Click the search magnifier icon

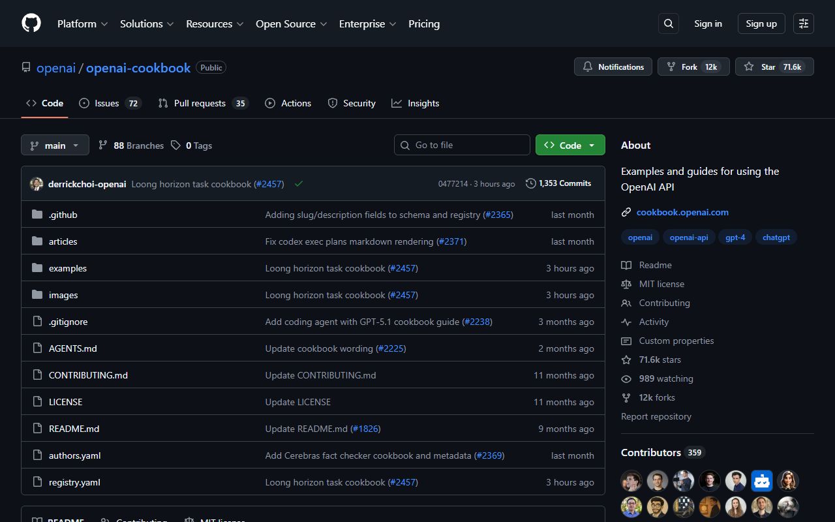coord(668,23)
